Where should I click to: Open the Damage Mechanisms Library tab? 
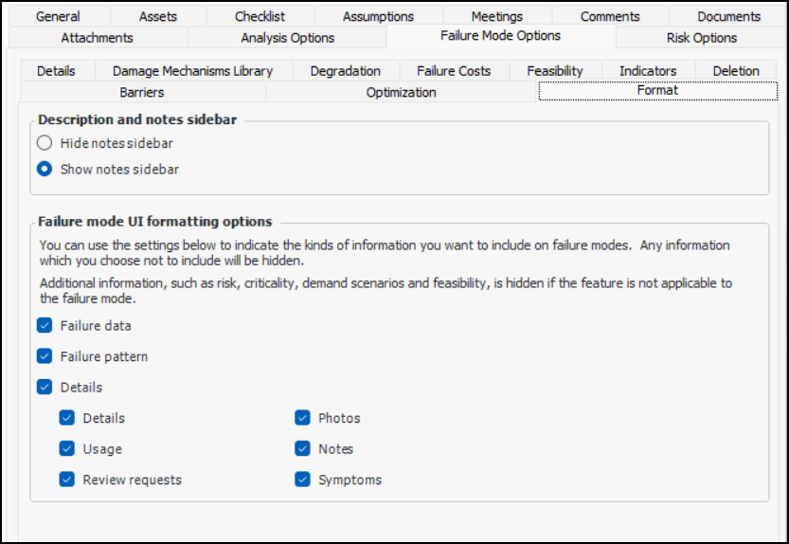(192, 71)
